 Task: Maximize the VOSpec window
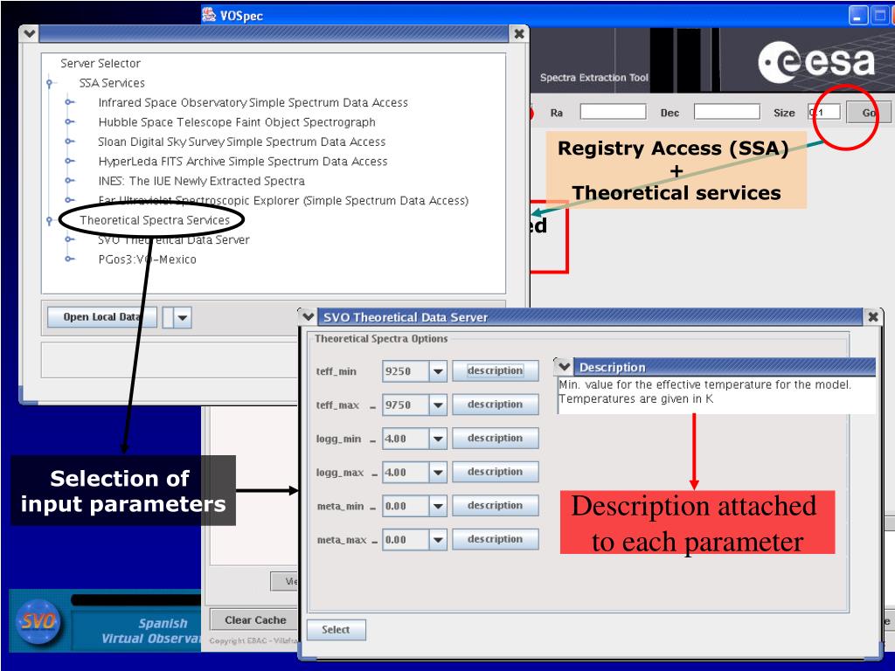(879, 16)
